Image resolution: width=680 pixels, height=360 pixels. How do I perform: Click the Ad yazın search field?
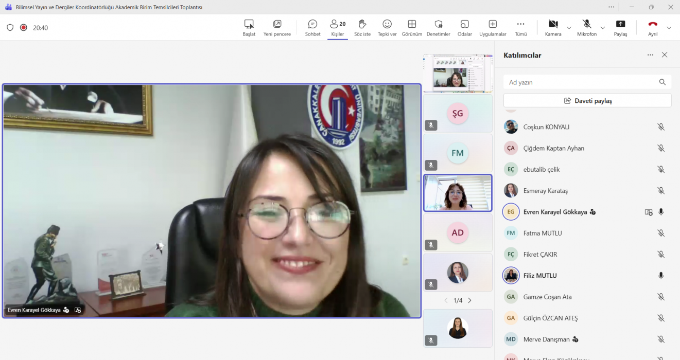581,82
